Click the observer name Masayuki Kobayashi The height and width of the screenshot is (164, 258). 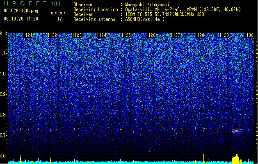pos(147,5)
